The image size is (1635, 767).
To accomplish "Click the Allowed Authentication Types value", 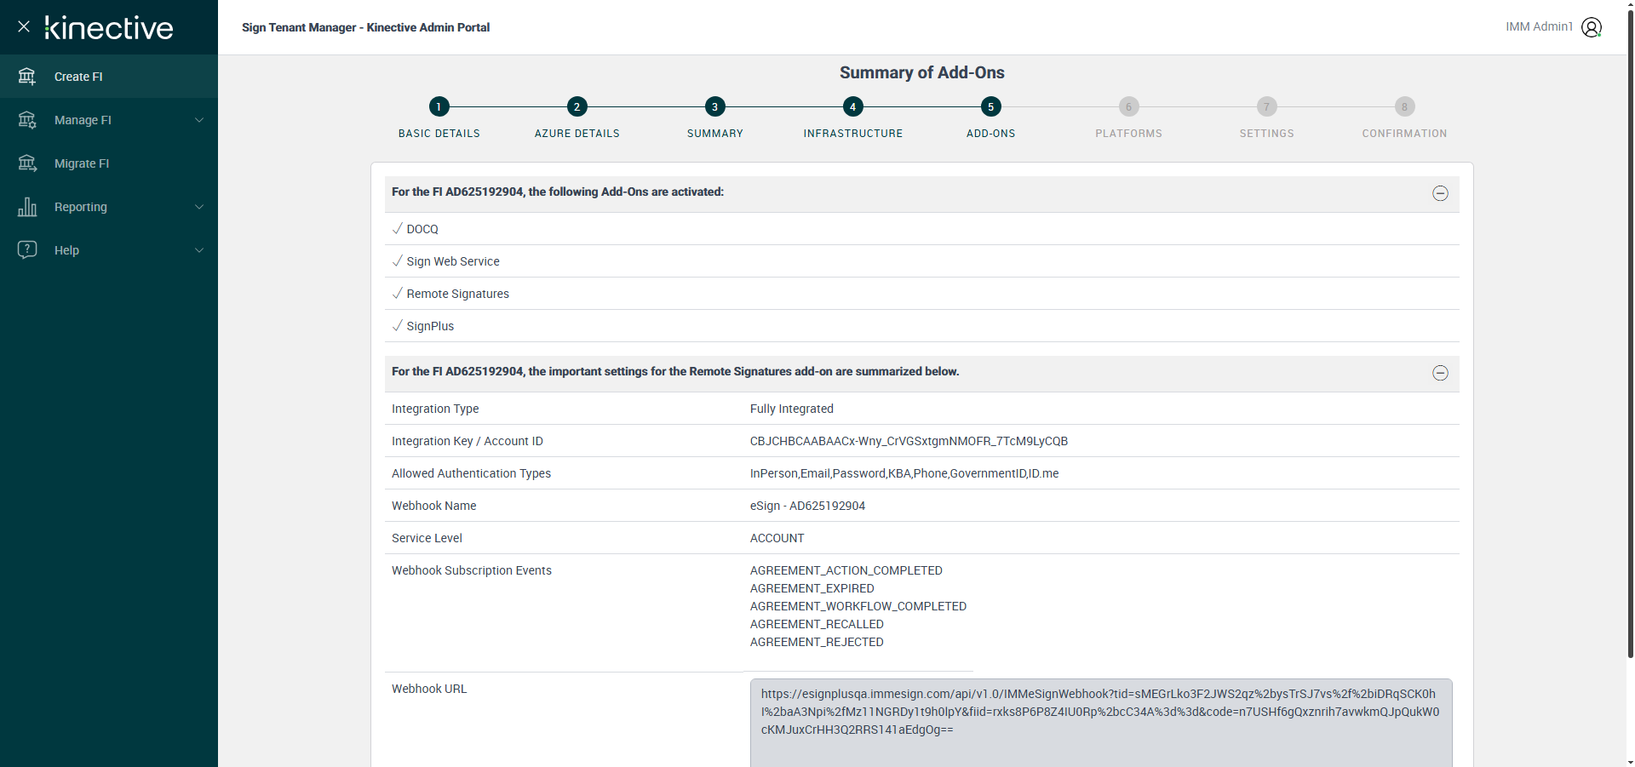I will point(904,473).
